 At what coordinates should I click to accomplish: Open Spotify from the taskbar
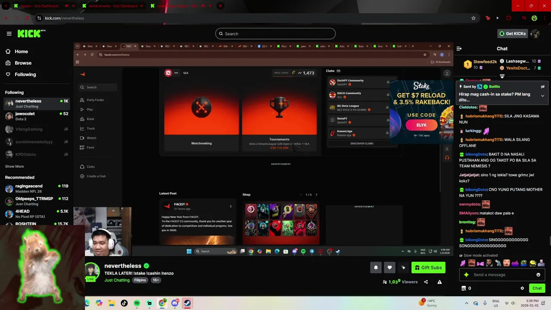tap(137, 303)
